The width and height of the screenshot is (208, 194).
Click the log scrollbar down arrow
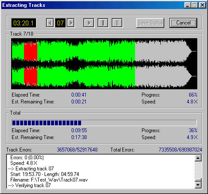(x=198, y=185)
